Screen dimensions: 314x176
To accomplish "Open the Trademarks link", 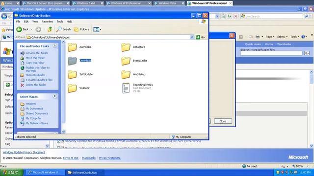I will point(88,158).
